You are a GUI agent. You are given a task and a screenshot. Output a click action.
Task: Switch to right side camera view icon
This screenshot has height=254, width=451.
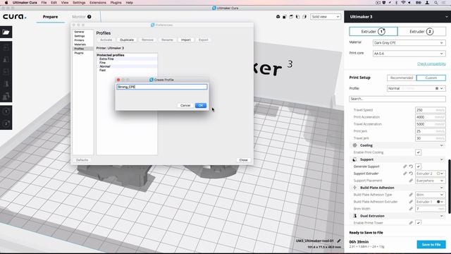click(304, 17)
